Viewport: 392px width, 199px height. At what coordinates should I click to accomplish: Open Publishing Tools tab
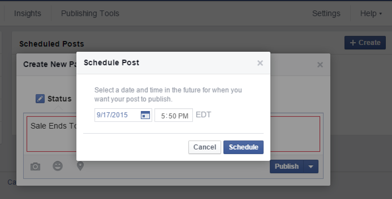pos(90,13)
